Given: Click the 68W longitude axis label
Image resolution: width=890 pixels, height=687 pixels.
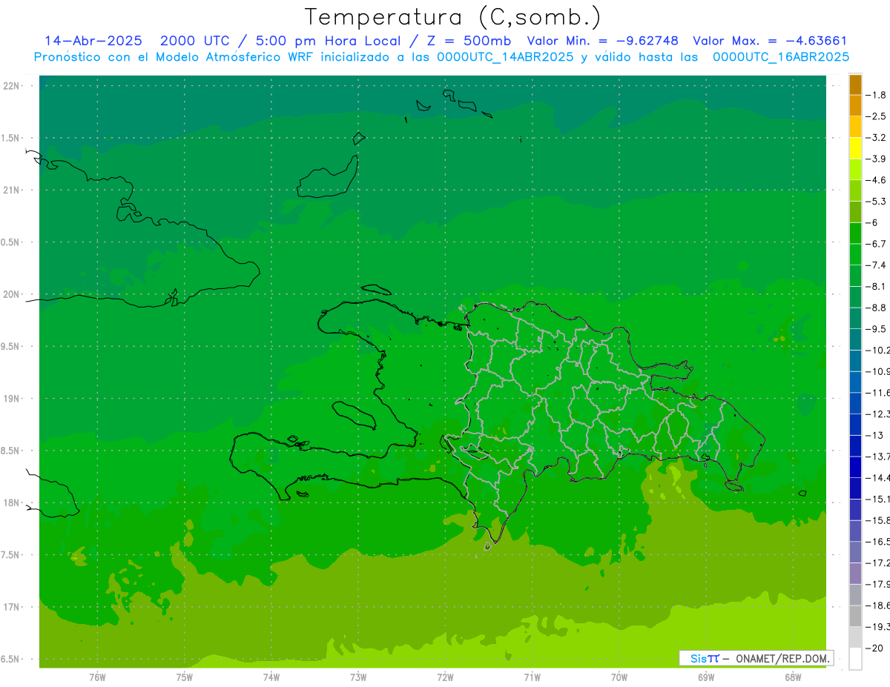Looking at the screenshot, I should tap(792, 677).
